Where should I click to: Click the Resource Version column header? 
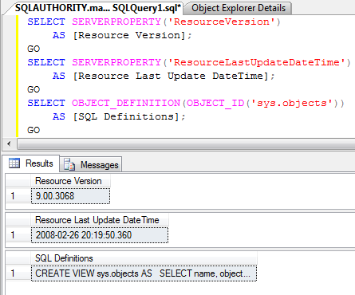pos(70,181)
